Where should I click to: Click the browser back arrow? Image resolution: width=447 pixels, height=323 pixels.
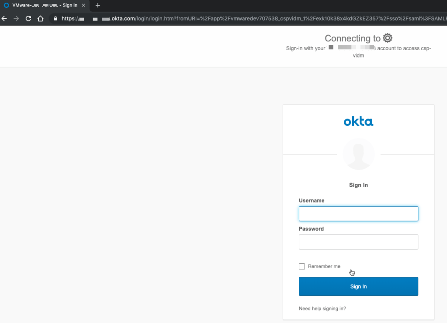pos(4,18)
